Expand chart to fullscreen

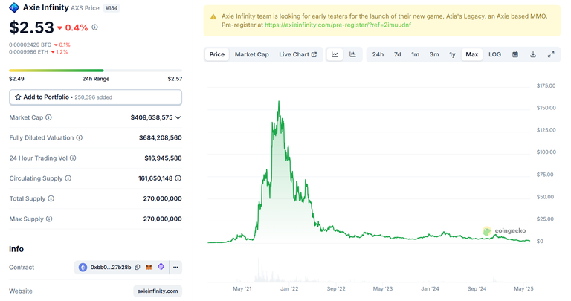pyautogui.click(x=551, y=54)
